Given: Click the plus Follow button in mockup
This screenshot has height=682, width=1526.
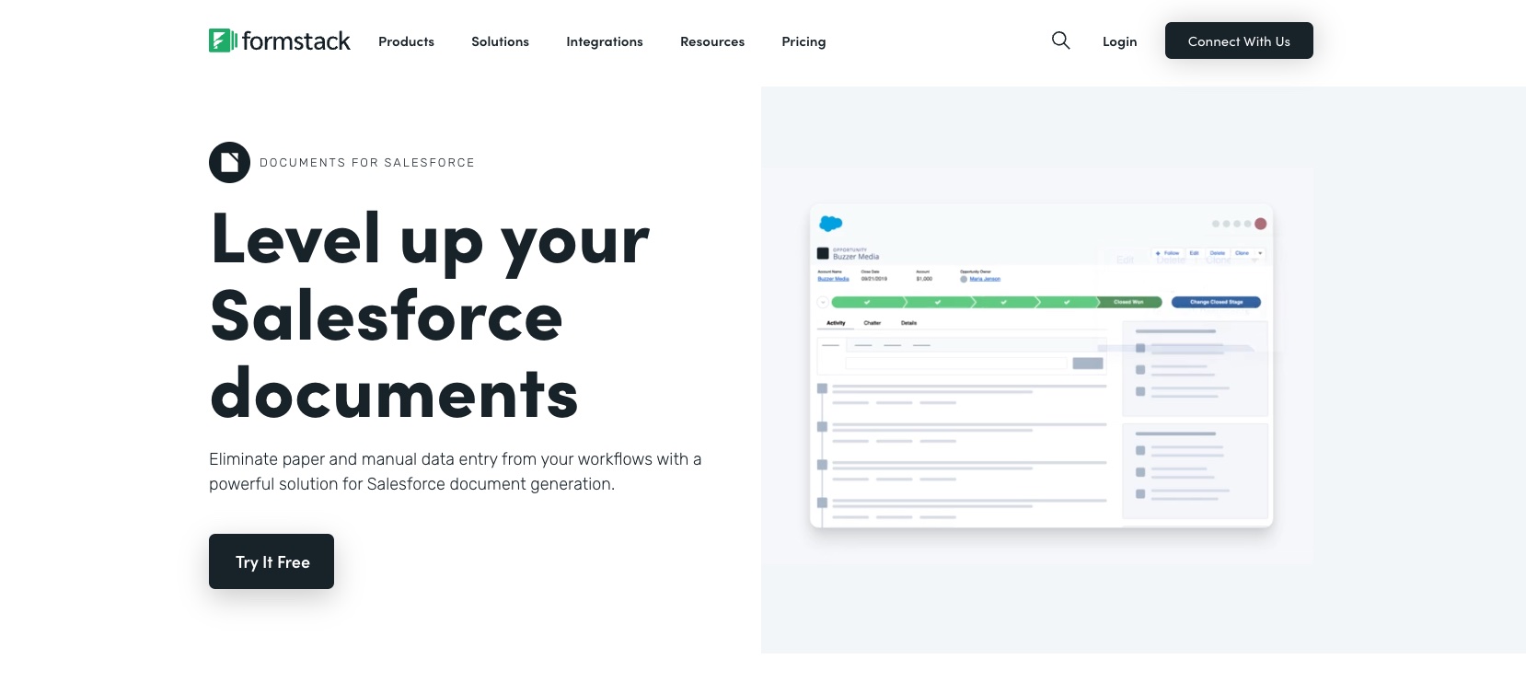Looking at the screenshot, I should (x=1167, y=253).
